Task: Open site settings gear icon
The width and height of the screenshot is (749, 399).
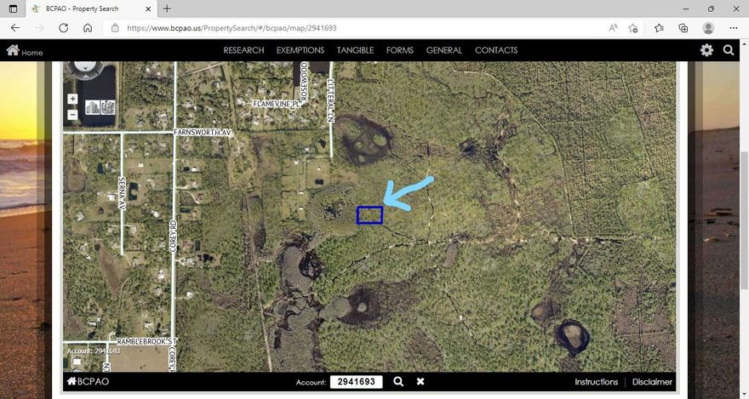Action: pos(706,50)
